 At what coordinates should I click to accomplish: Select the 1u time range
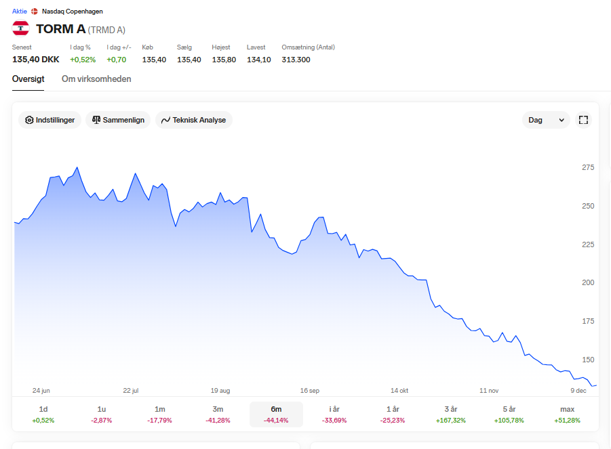pos(101,414)
